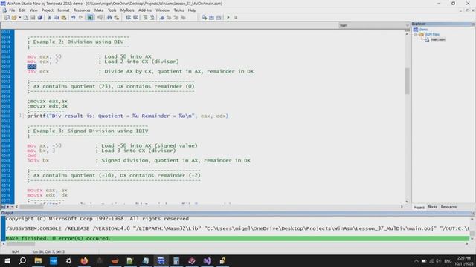This screenshot has width=476, height=267.
Task: Switch to the Blocks tab in Explorer
Action: pos(432,207)
